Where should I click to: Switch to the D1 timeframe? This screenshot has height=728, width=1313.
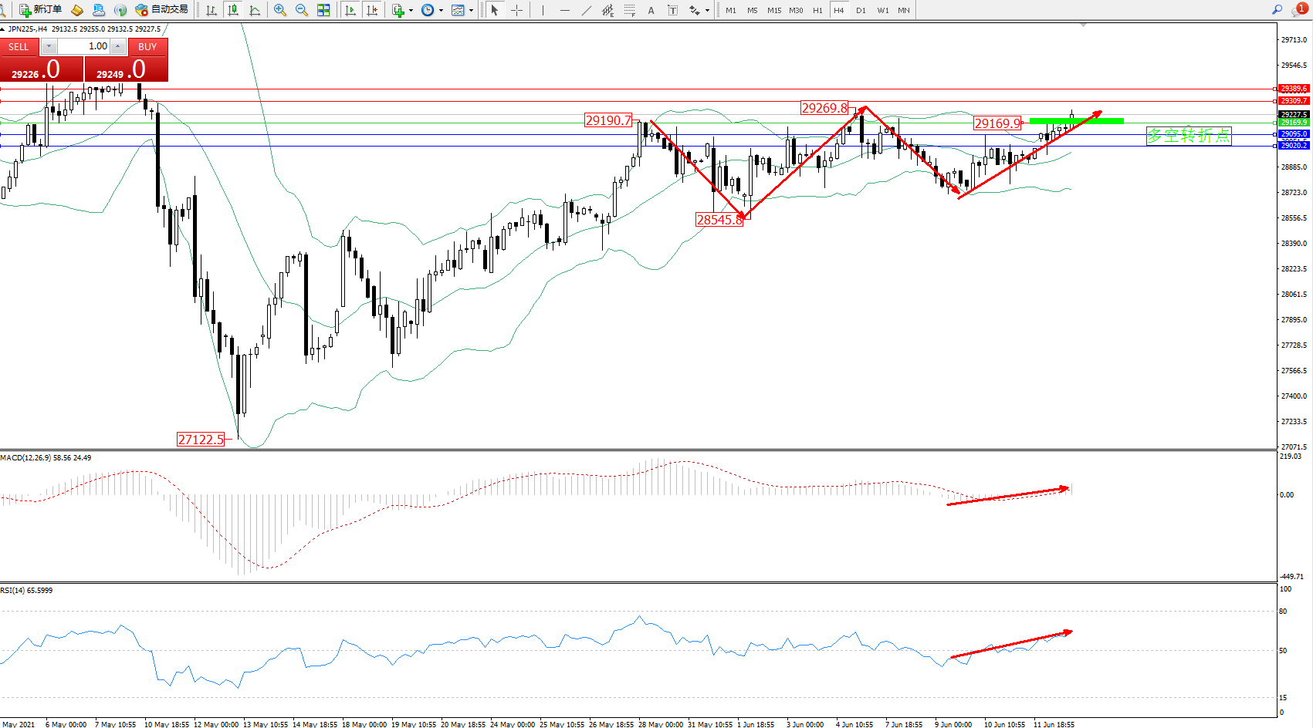point(861,10)
